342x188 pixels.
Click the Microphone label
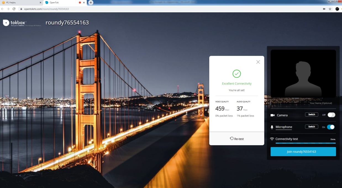[x=284, y=127]
